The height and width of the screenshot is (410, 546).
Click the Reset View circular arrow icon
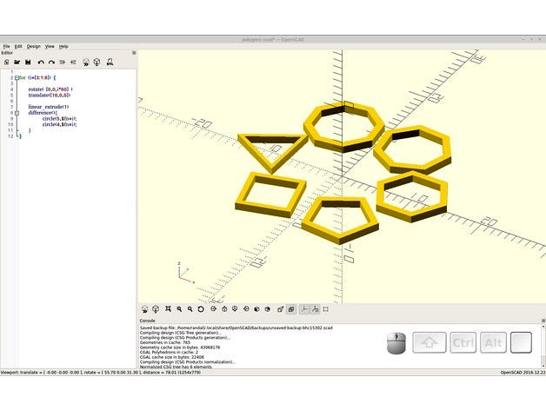point(201,309)
